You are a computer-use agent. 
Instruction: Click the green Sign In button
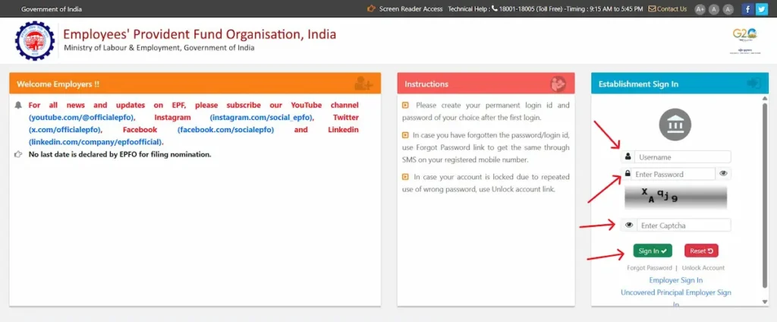[652, 251]
